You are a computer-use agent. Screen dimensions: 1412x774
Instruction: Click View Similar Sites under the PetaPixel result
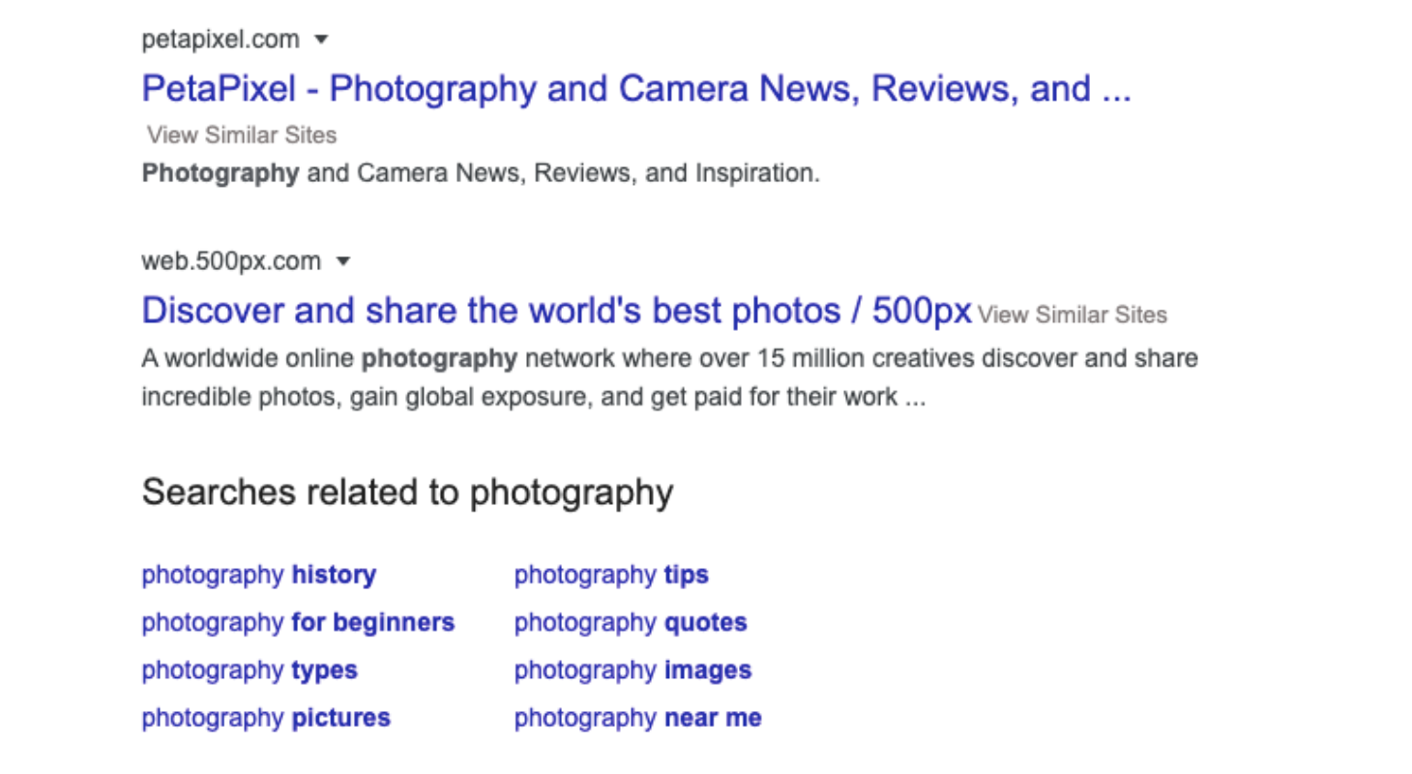(242, 134)
